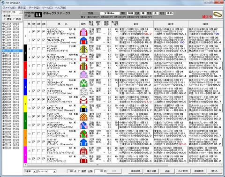The width and height of the screenshot is (225, 177).
Task: Open the フォーメーション dropdown
Action: (x=54, y=171)
